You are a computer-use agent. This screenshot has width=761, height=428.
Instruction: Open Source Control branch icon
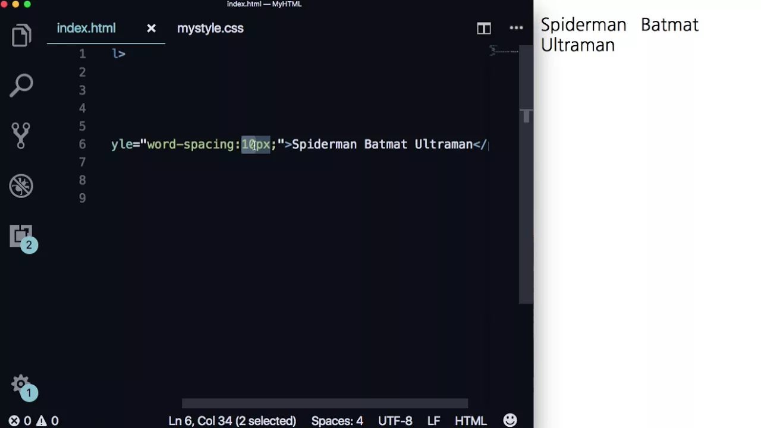[x=21, y=136]
